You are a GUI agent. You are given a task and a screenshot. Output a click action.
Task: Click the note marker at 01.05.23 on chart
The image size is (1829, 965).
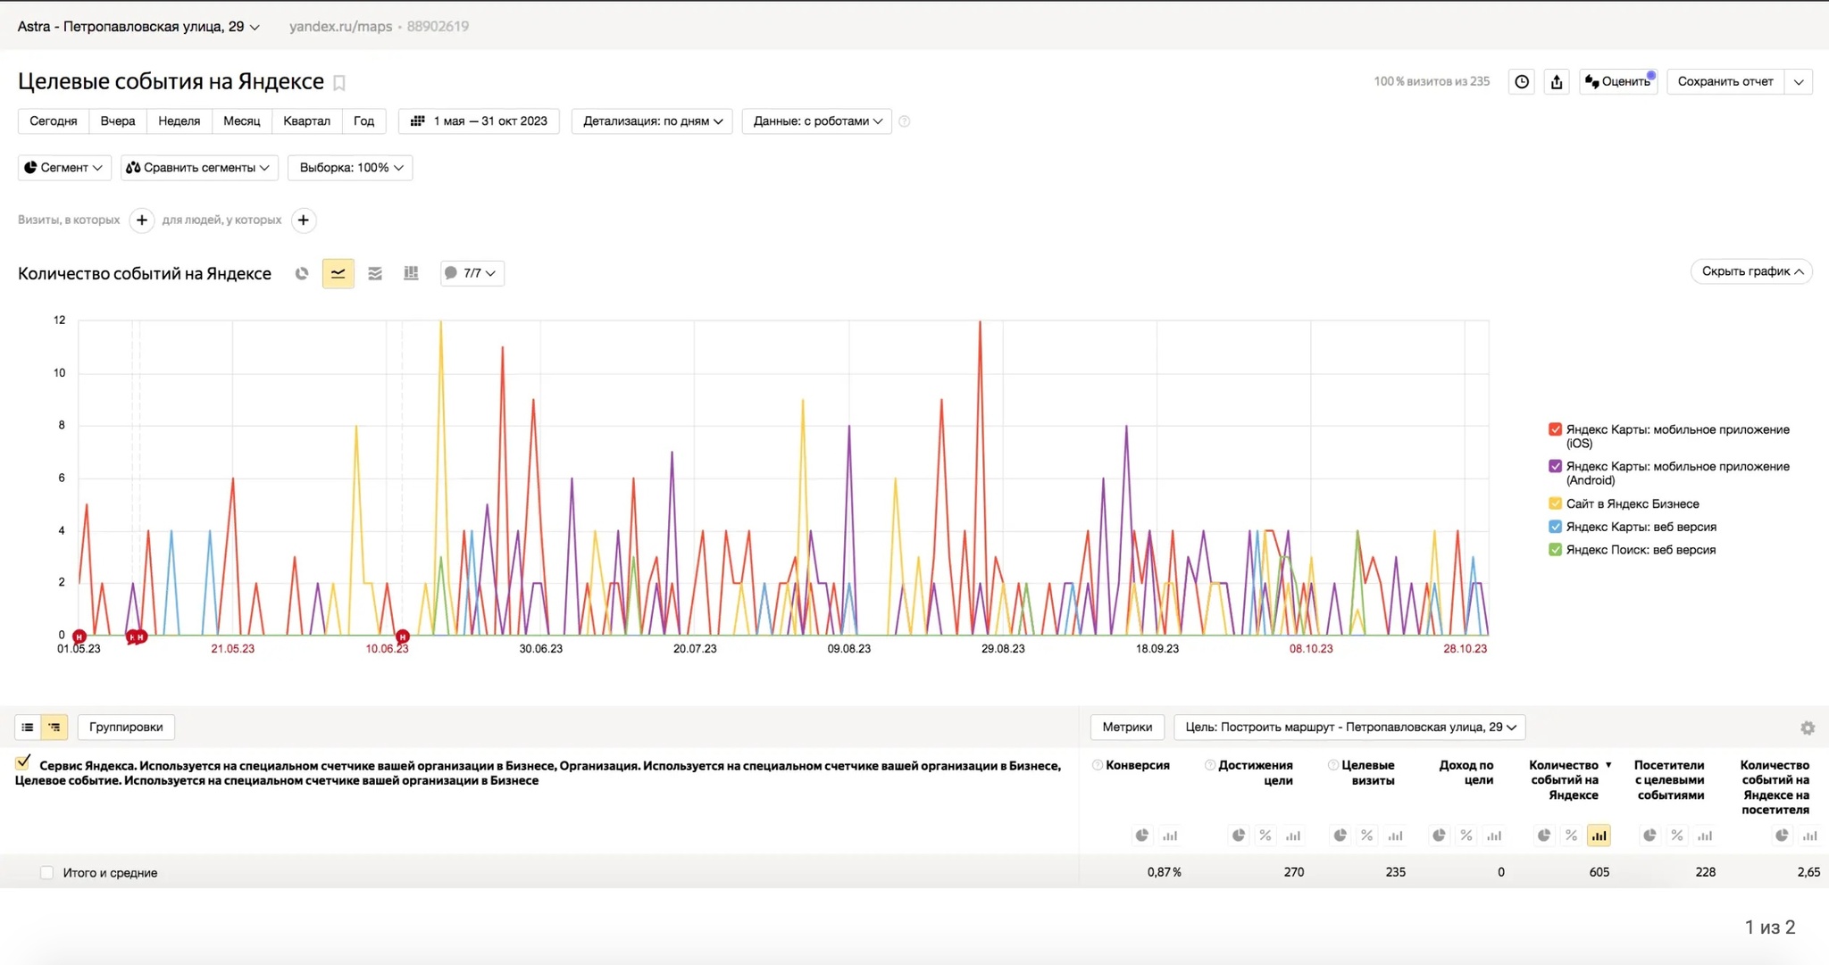79,636
